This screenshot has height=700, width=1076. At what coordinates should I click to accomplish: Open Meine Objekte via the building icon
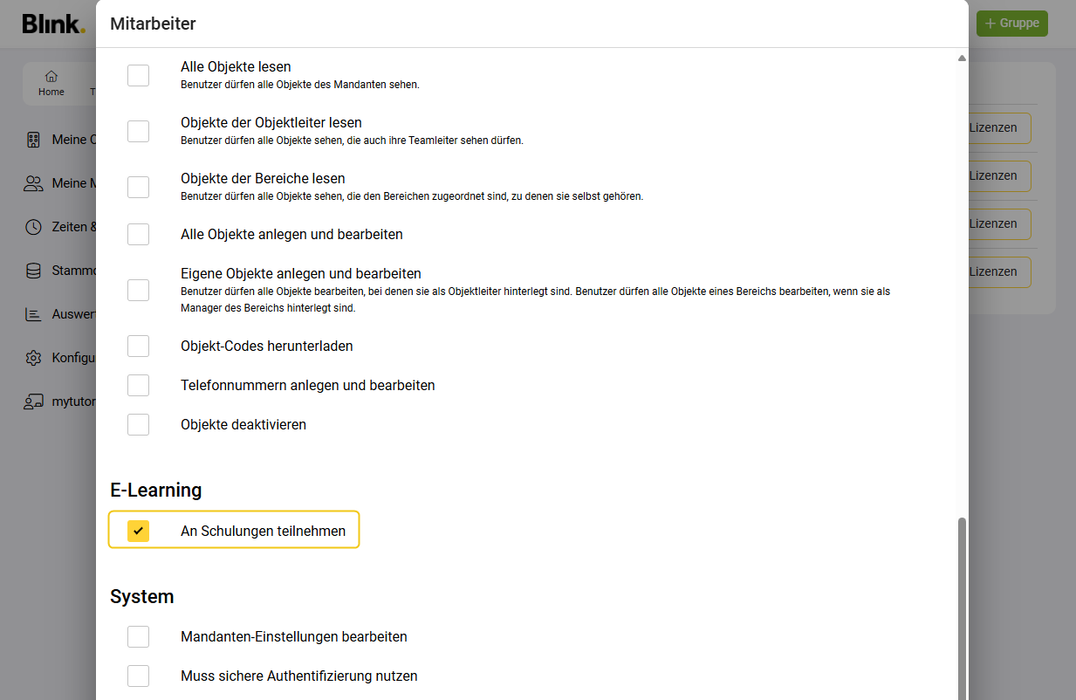coord(33,140)
